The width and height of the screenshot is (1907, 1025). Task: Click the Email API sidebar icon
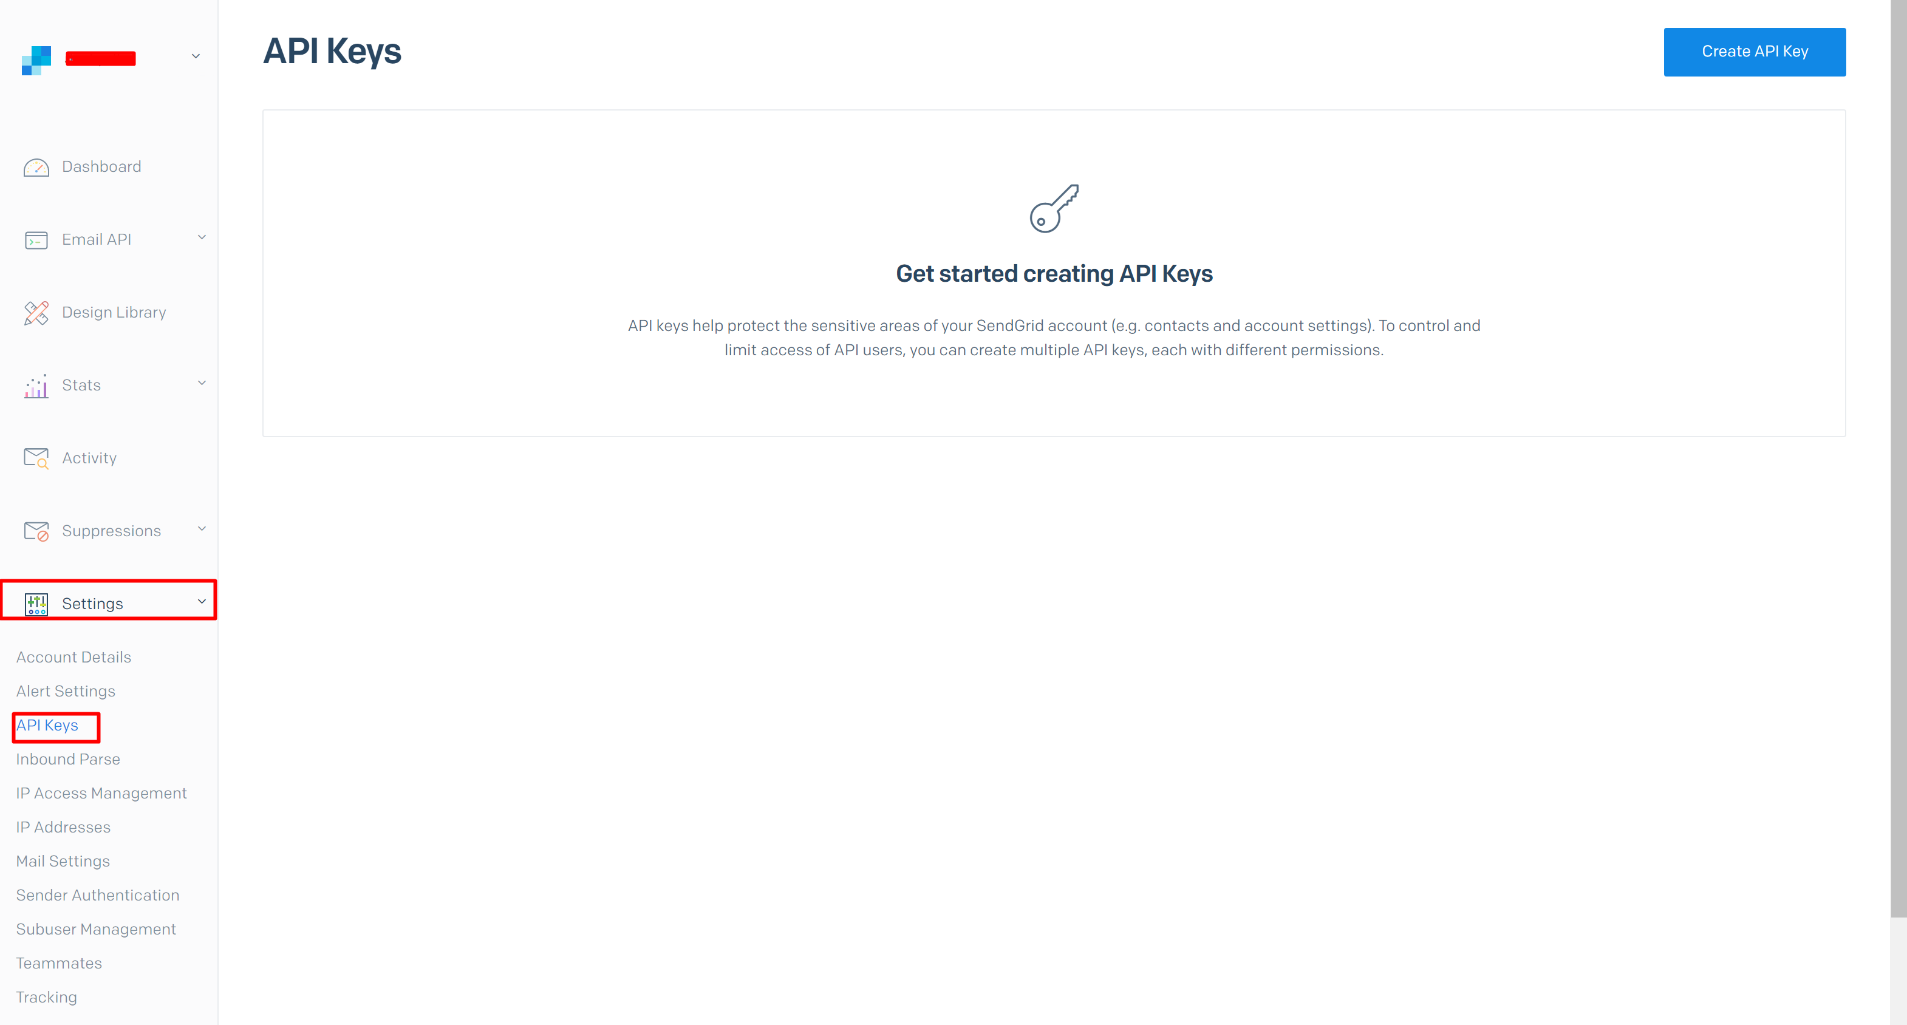(35, 239)
